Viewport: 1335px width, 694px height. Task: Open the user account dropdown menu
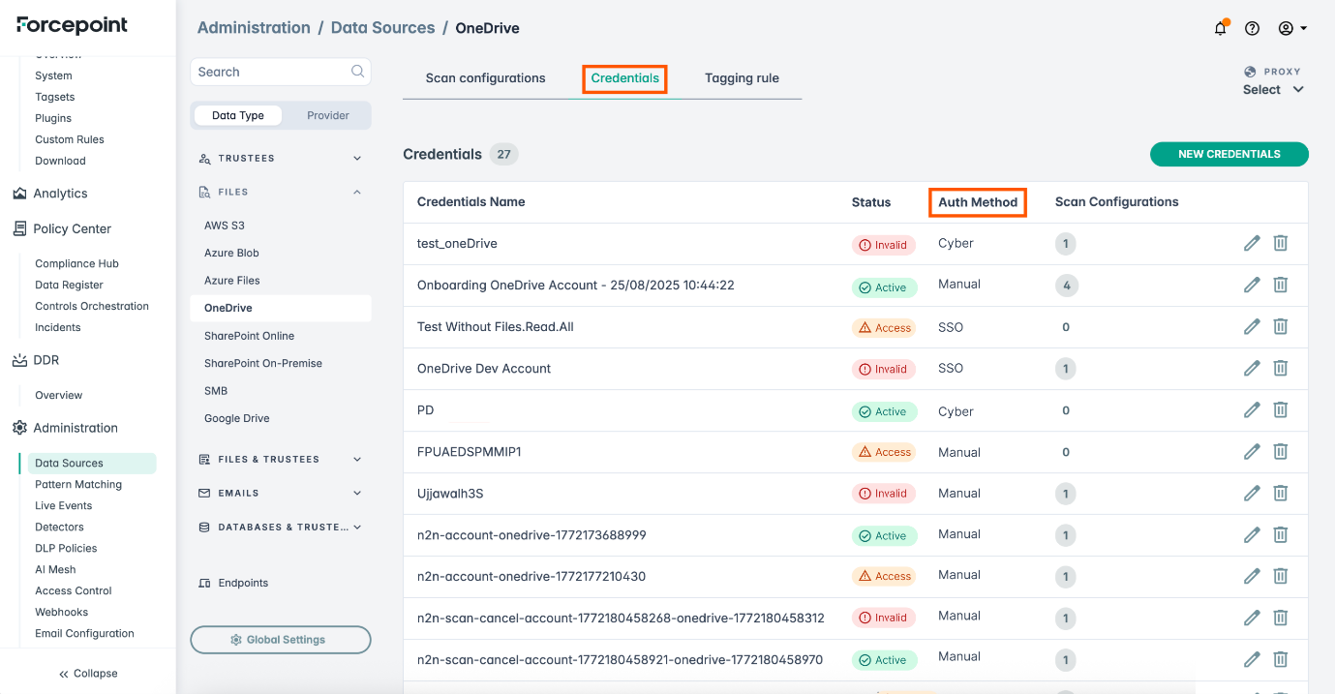(1292, 28)
